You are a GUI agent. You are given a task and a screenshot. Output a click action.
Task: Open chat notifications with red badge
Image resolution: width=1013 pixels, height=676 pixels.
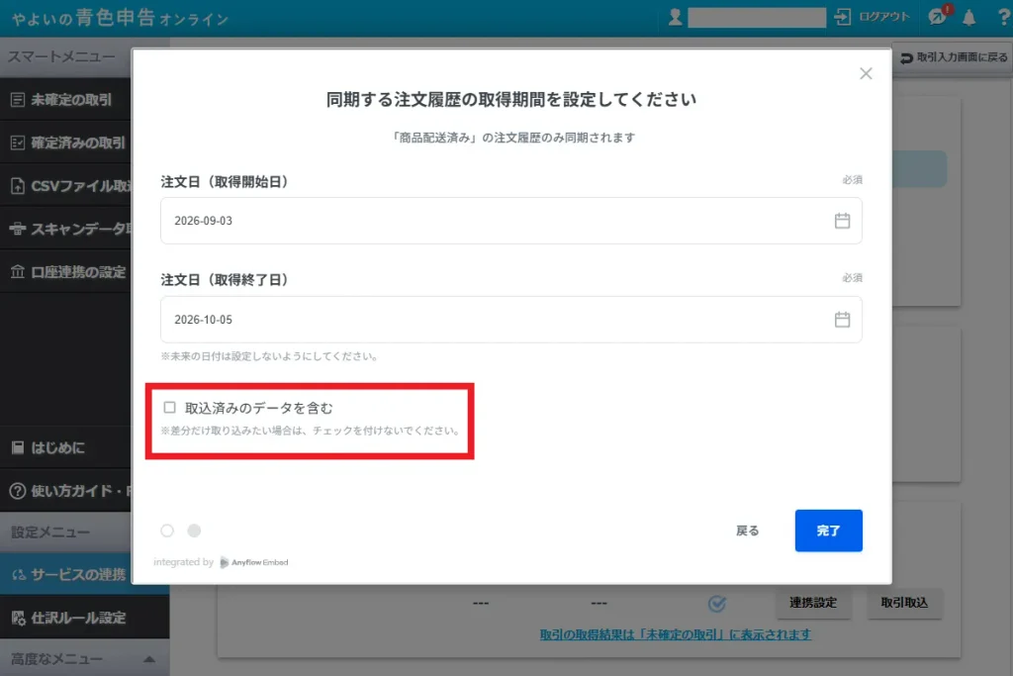(x=938, y=16)
